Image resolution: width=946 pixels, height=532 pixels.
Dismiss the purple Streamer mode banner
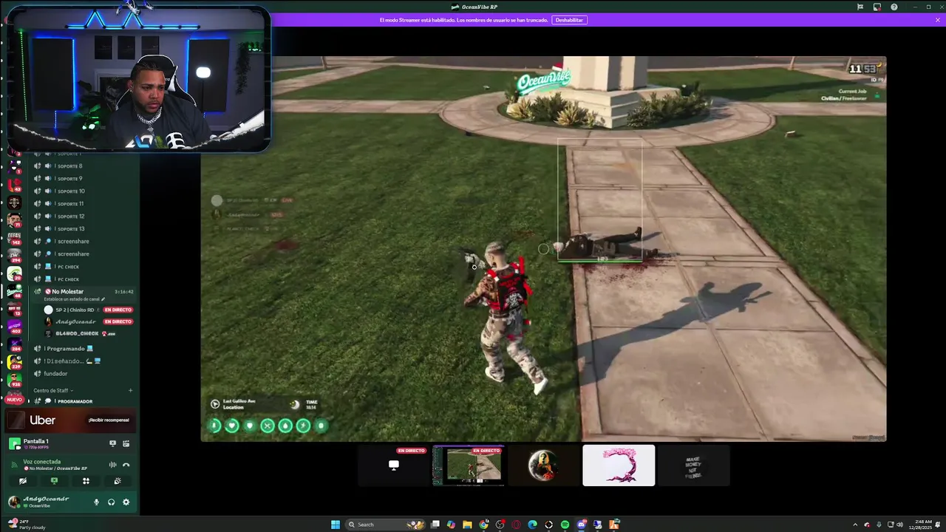(938, 20)
